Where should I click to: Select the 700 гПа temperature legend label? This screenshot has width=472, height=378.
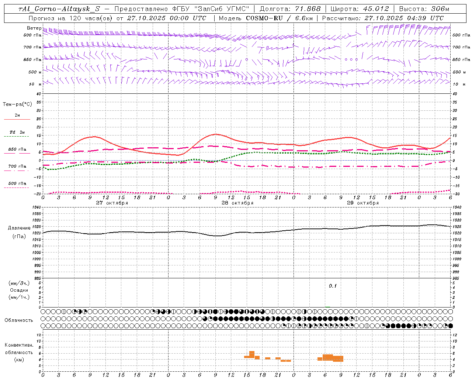point(17,166)
